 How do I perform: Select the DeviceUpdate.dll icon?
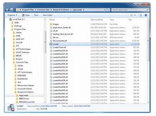coord(51,41)
